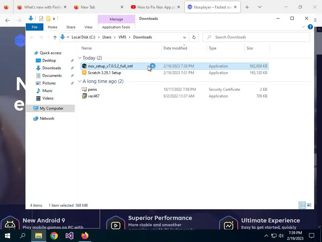Select Scratch 3.29.1 Setup file icon
The width and height of the screenshot is (322, 242).
click(x=84, y=73)
